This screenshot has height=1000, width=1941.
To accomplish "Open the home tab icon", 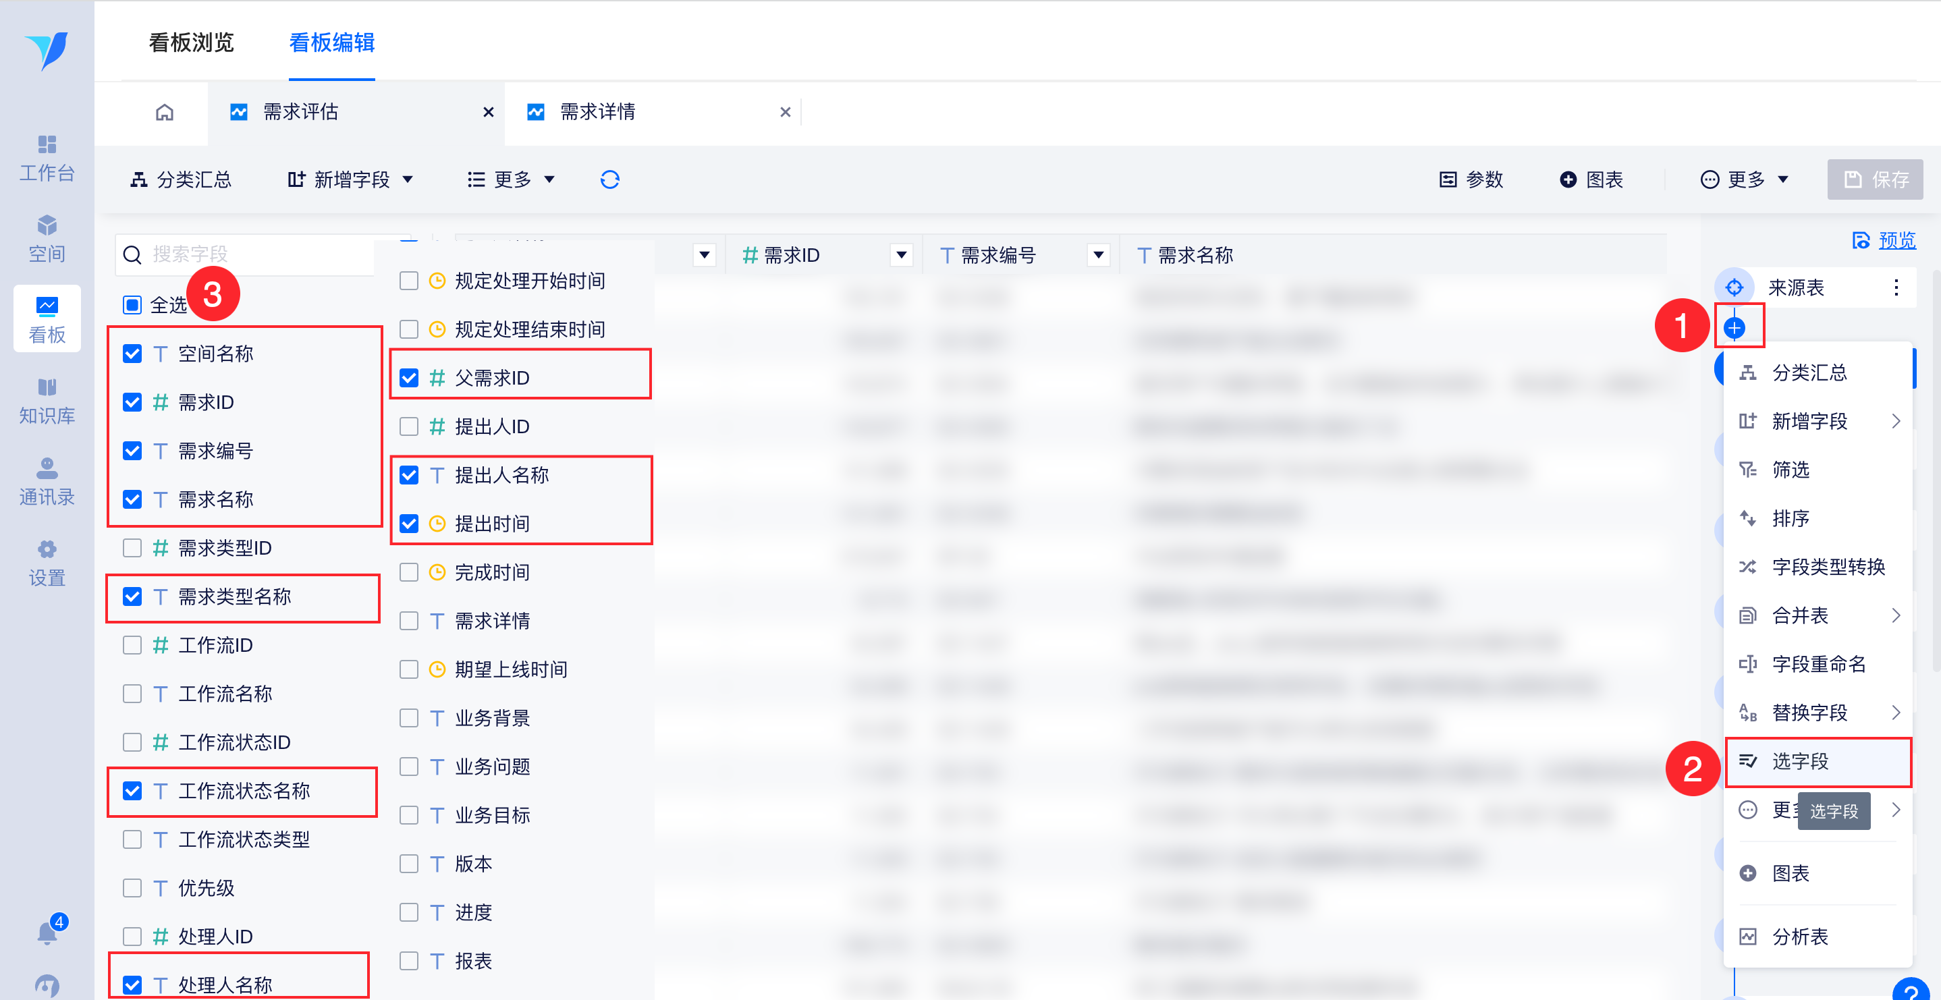I will (x=164, y=112).
